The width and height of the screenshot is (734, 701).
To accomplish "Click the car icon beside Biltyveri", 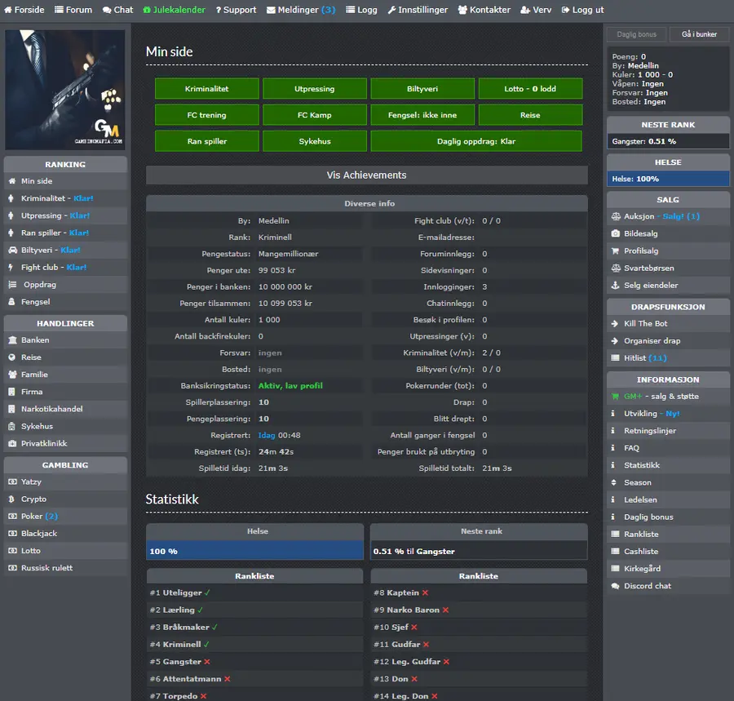I will point(12,250).
